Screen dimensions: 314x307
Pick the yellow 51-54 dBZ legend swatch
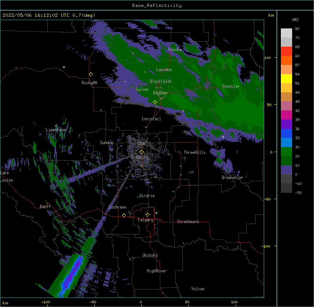click(x=286, y=78)
